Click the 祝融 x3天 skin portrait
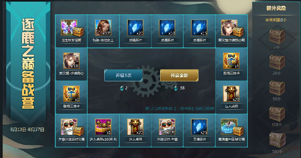Image resolution: width=301 pixels, height=158 pixels. coord(103,28)
